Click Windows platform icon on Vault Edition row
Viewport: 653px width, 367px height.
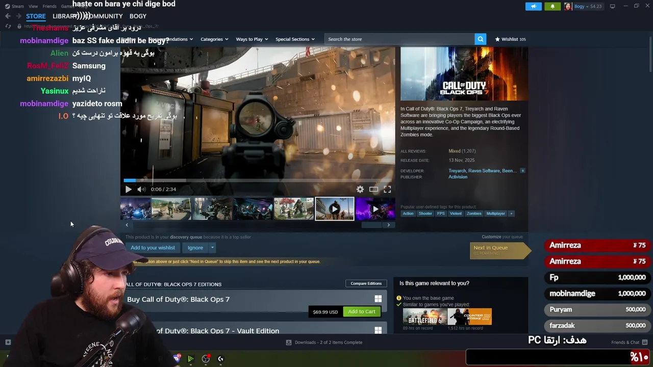378,330
